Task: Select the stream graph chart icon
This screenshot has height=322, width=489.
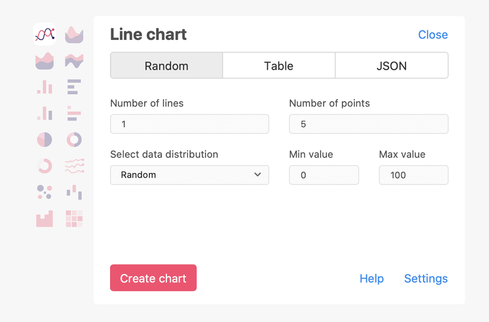Action: 74,61
